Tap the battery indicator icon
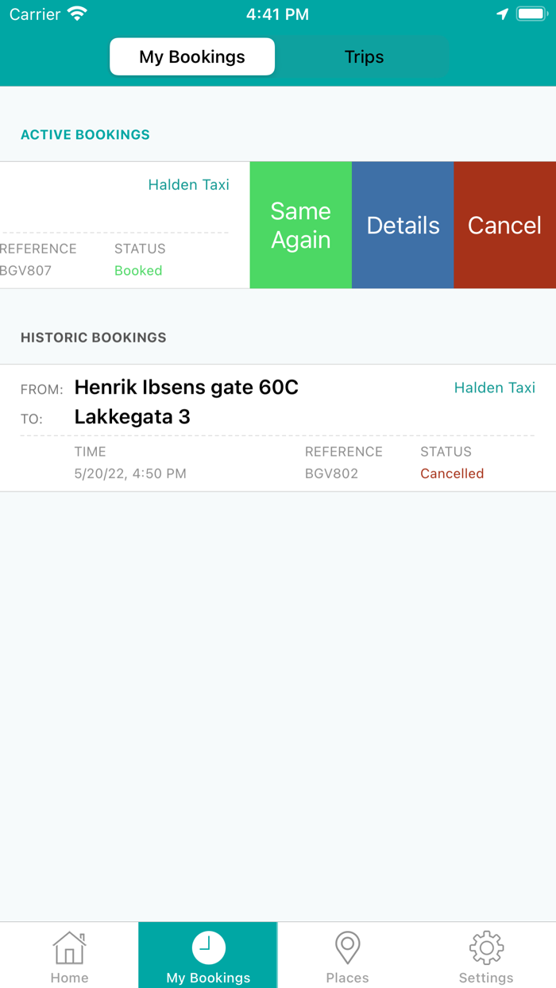Screen dimensions: 556x988 tap(531, 14)
